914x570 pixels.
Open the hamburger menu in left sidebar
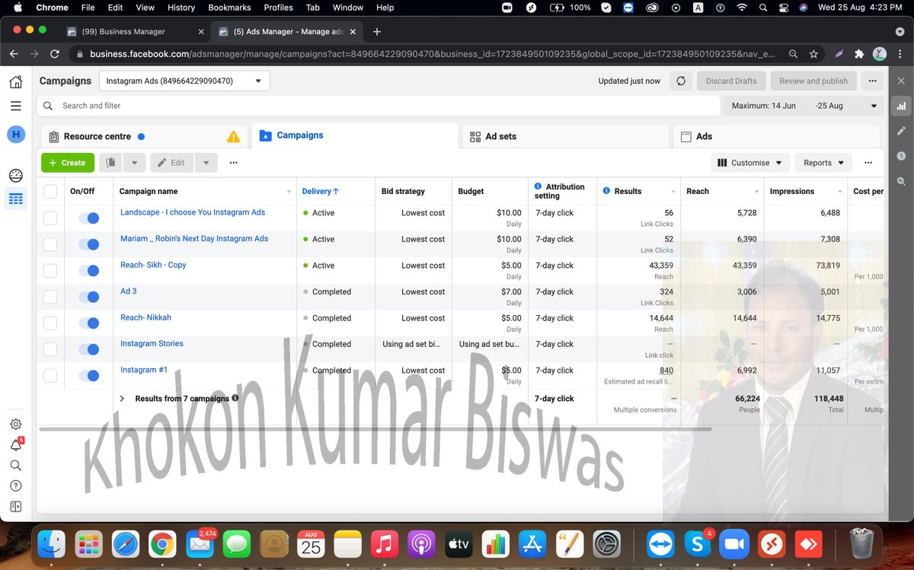click(15, 106)
